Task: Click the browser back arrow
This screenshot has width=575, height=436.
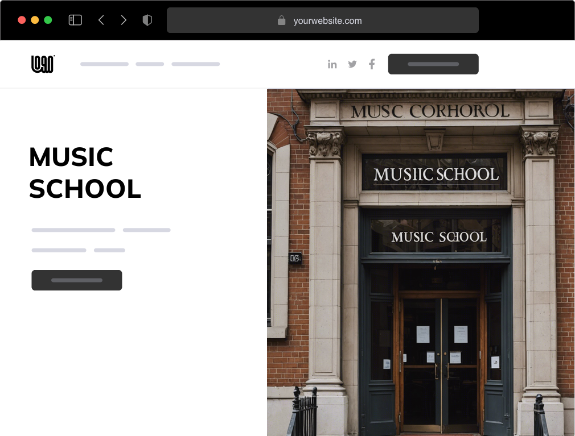Action: pos(101,19)
